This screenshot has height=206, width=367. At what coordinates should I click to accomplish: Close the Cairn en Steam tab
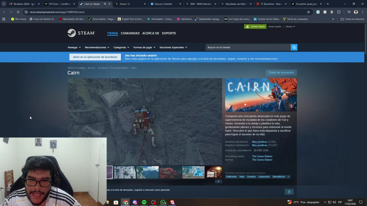(x=110, y=4)
